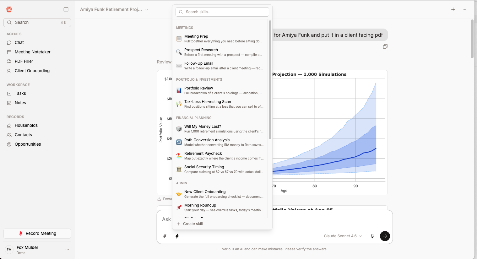Open the Amiya Funk Retirement Project dropdown
Screen dimensions: 477x259
coord(147,9)
